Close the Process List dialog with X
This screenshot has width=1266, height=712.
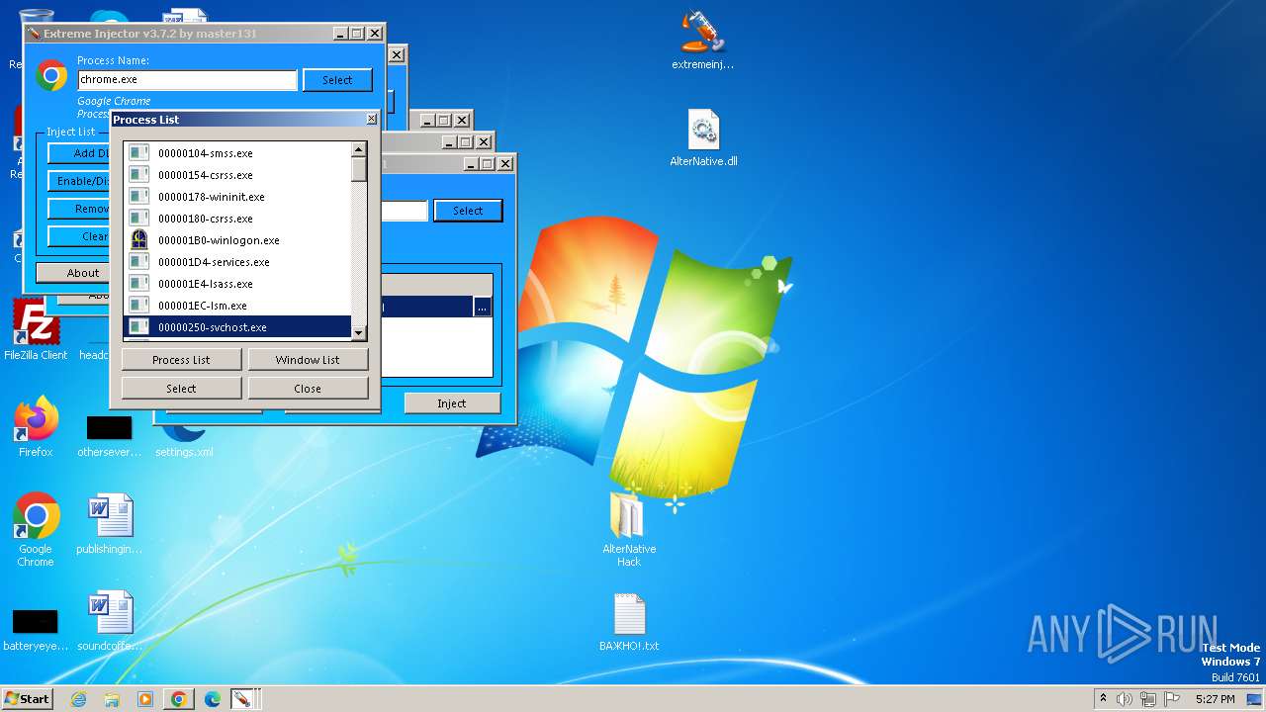372,119
